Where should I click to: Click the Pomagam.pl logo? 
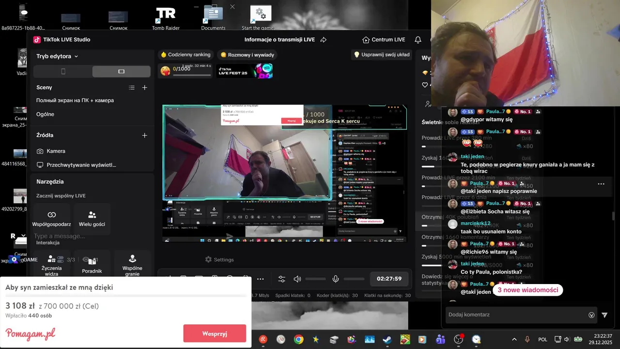tap(30, 333)
